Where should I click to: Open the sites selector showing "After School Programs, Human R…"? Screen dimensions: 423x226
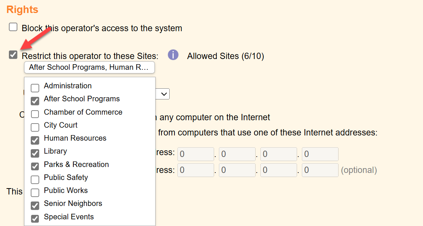pos(89,68)
